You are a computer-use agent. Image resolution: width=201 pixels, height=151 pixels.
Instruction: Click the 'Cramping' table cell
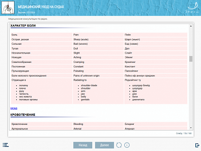click(98, 62)
